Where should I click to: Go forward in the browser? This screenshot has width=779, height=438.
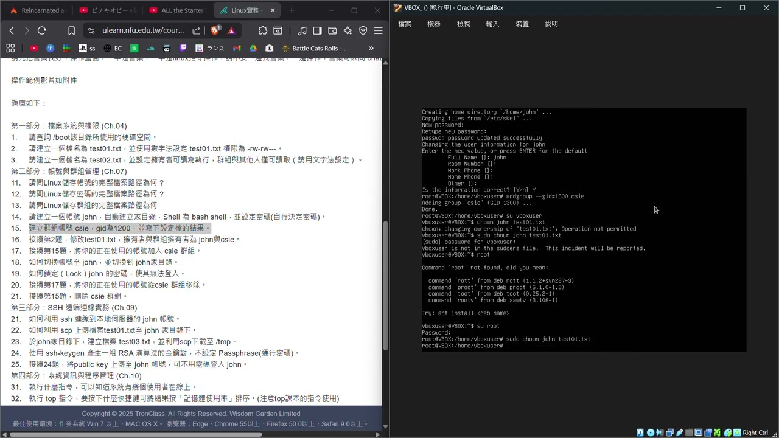pyautogui.click(x=26, y=30)
